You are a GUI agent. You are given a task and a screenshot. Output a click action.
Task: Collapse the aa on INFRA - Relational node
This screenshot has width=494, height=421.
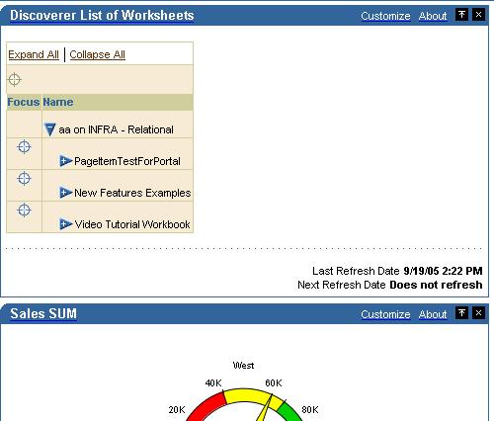pyautogui.click(x=49, y=129)
